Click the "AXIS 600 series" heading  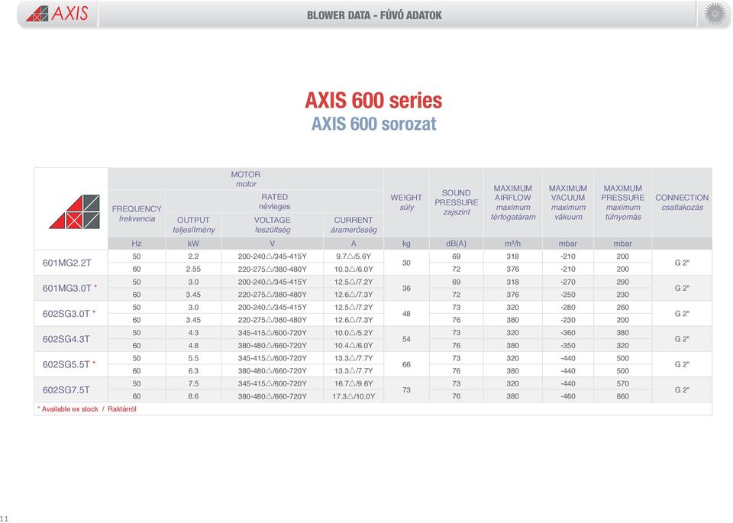point(373,100)
